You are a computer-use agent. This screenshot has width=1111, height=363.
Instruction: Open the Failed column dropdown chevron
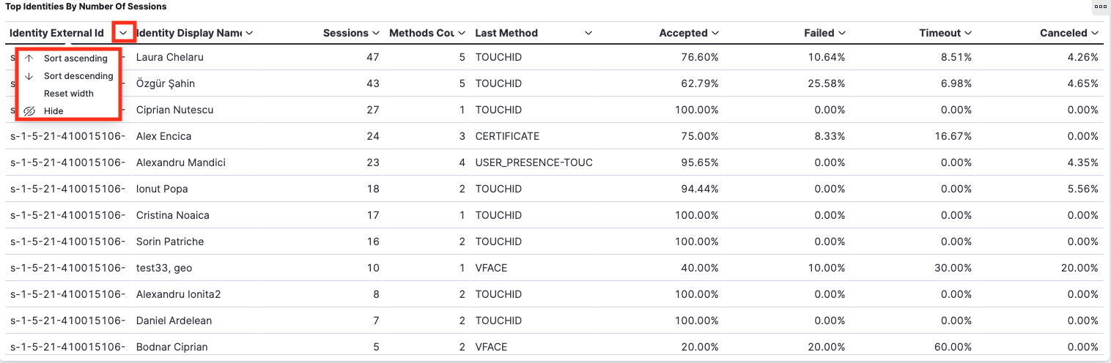(x=842, y=33)
